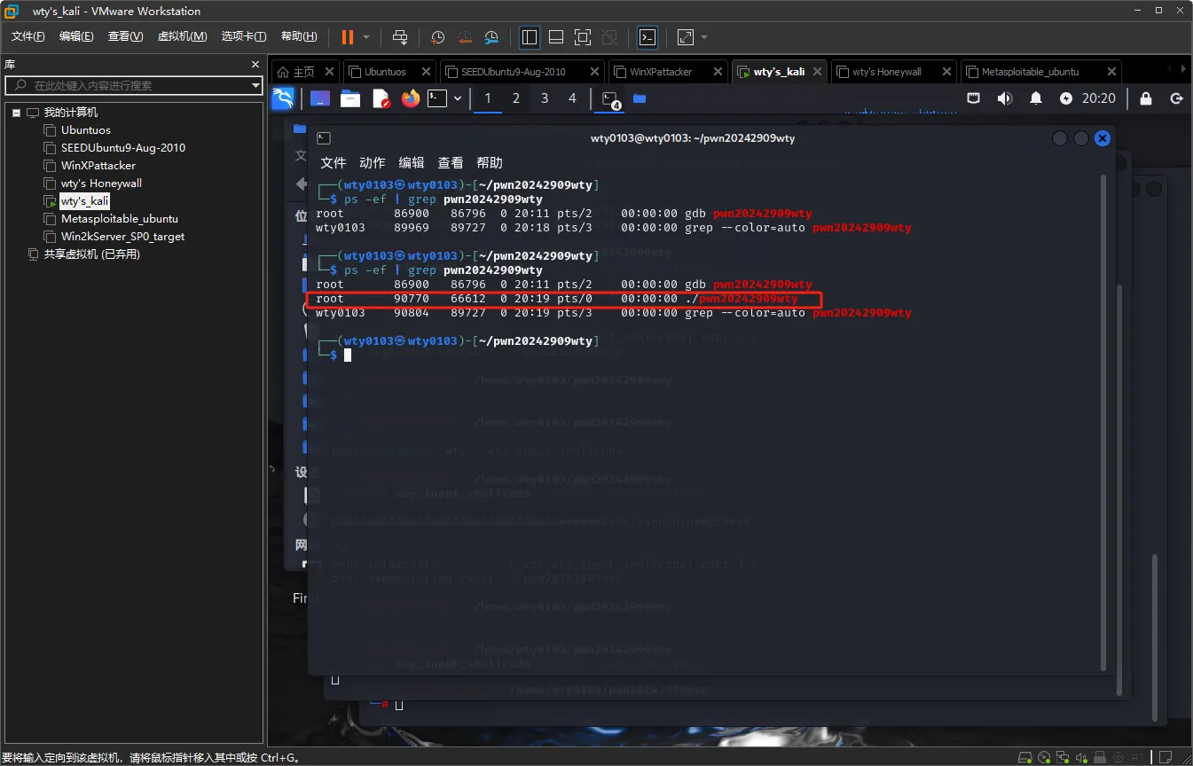This screenshot has height=766, width=1193.
Task: Open the volume control tray icon
Action: pyautogui.click(x=1004, y=98)
